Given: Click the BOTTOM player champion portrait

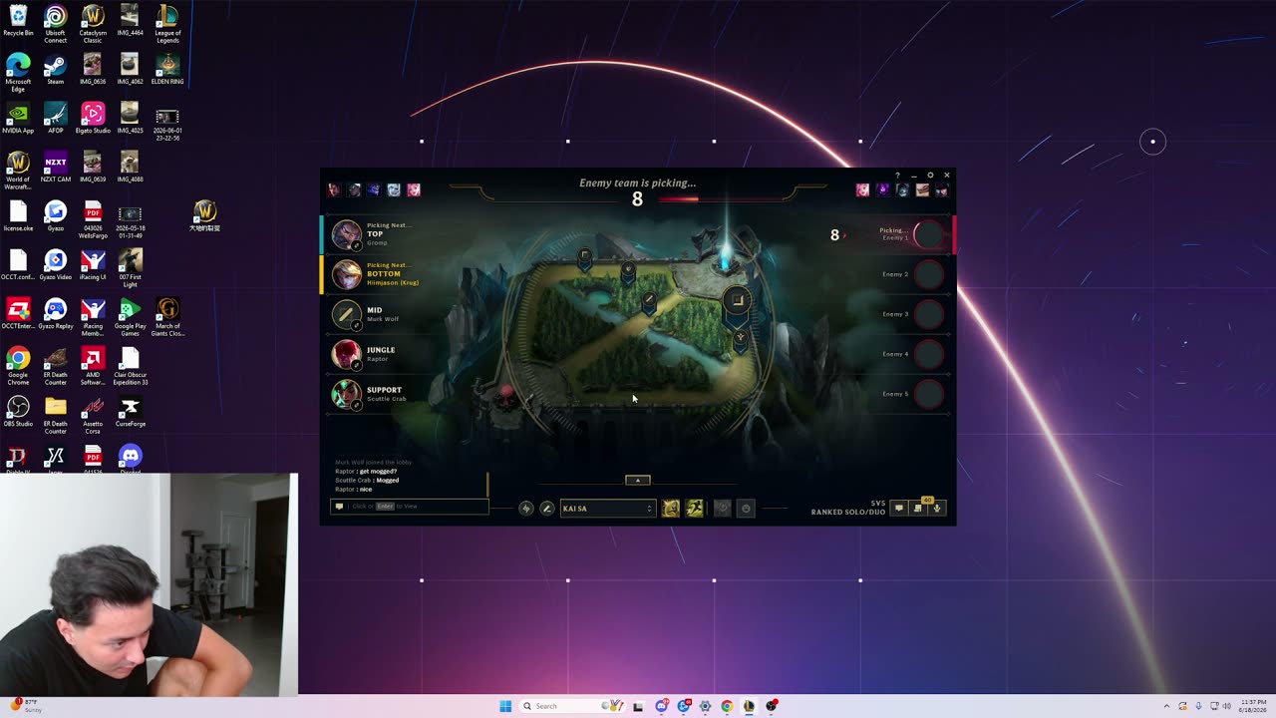Looking at the screenshot, I should (x=347, y=274).
